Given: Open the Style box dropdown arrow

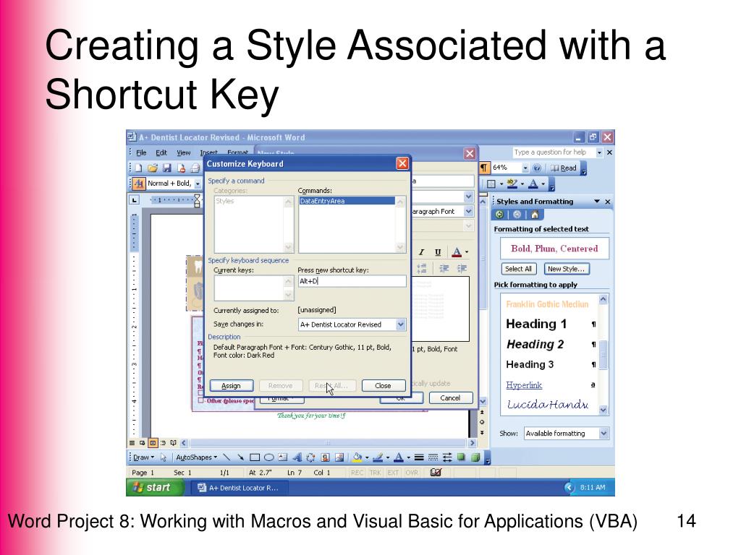Looking at the screenshot, I should click(x=198, y=184).
